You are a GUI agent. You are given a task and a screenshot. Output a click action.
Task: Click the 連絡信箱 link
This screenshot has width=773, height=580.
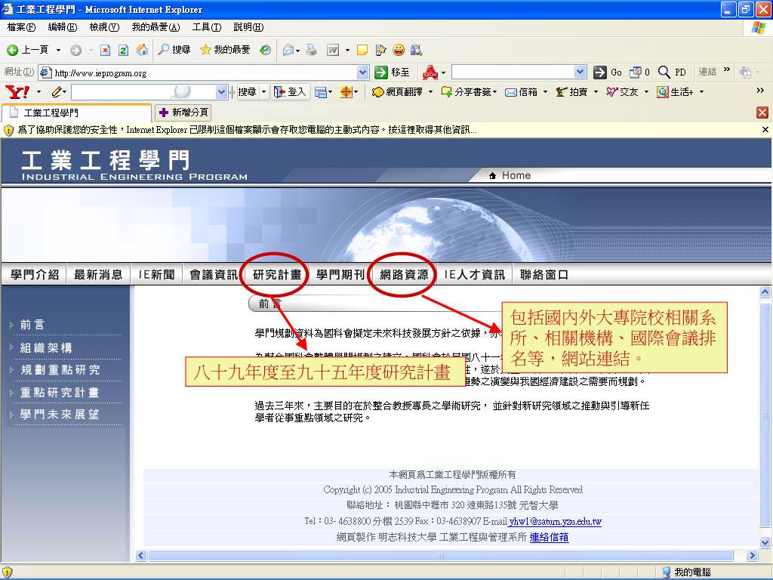click(550, 538)
